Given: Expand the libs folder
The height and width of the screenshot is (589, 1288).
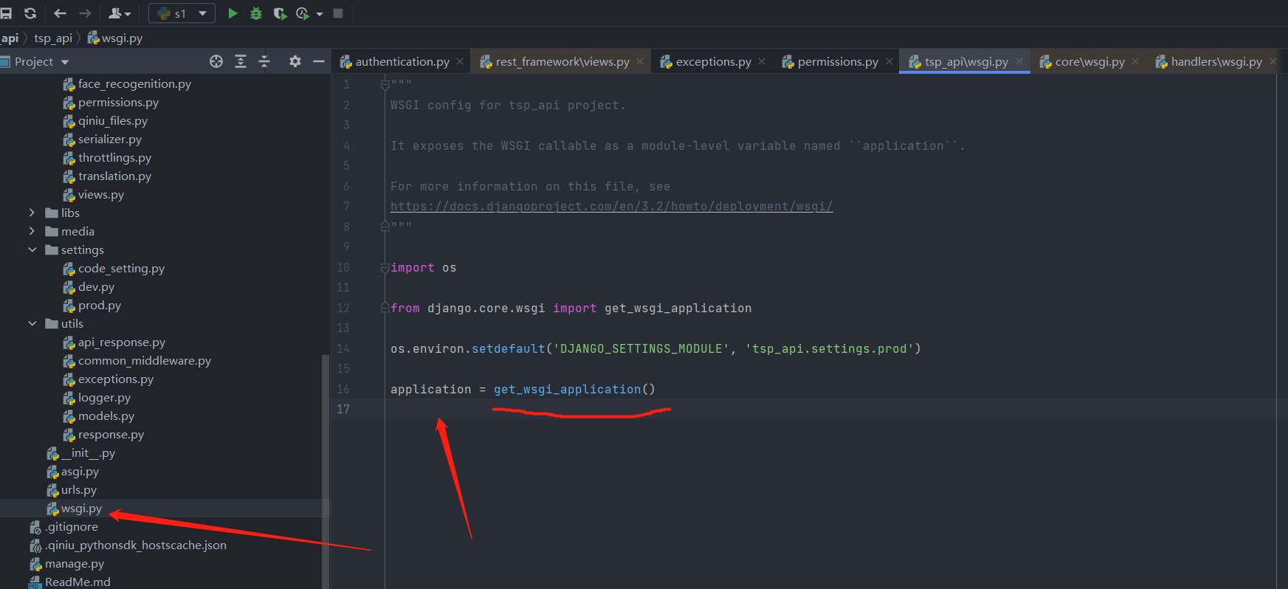Looking at the screenshot, I should pyautogui.click(x=32, y=213).
